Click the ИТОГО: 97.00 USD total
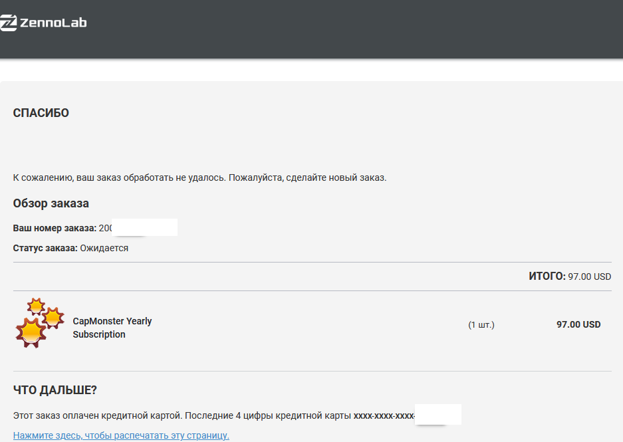Screen dimensions: 623x442 [x=570, y=276]
